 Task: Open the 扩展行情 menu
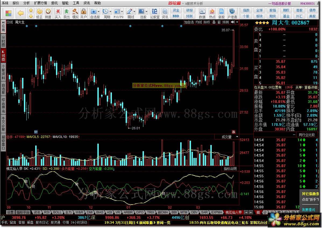40,3
